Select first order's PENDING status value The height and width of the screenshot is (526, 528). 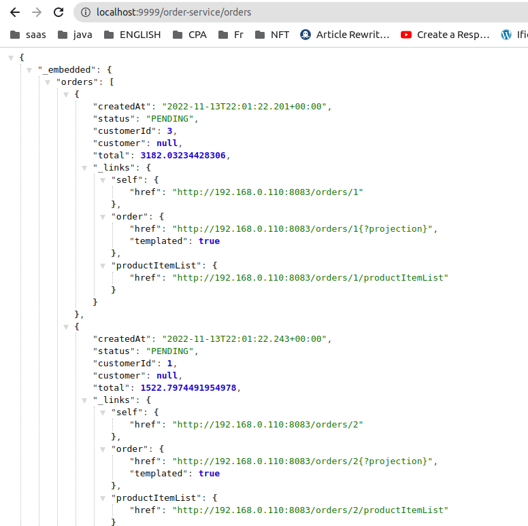pyautogui.click(x=169, y=119)
